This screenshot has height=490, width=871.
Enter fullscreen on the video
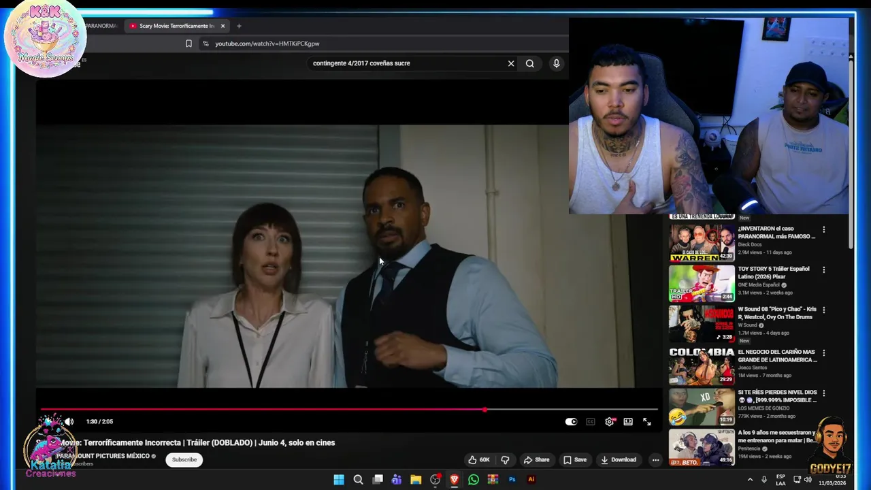pyautogui.click(x=647, y=422)
